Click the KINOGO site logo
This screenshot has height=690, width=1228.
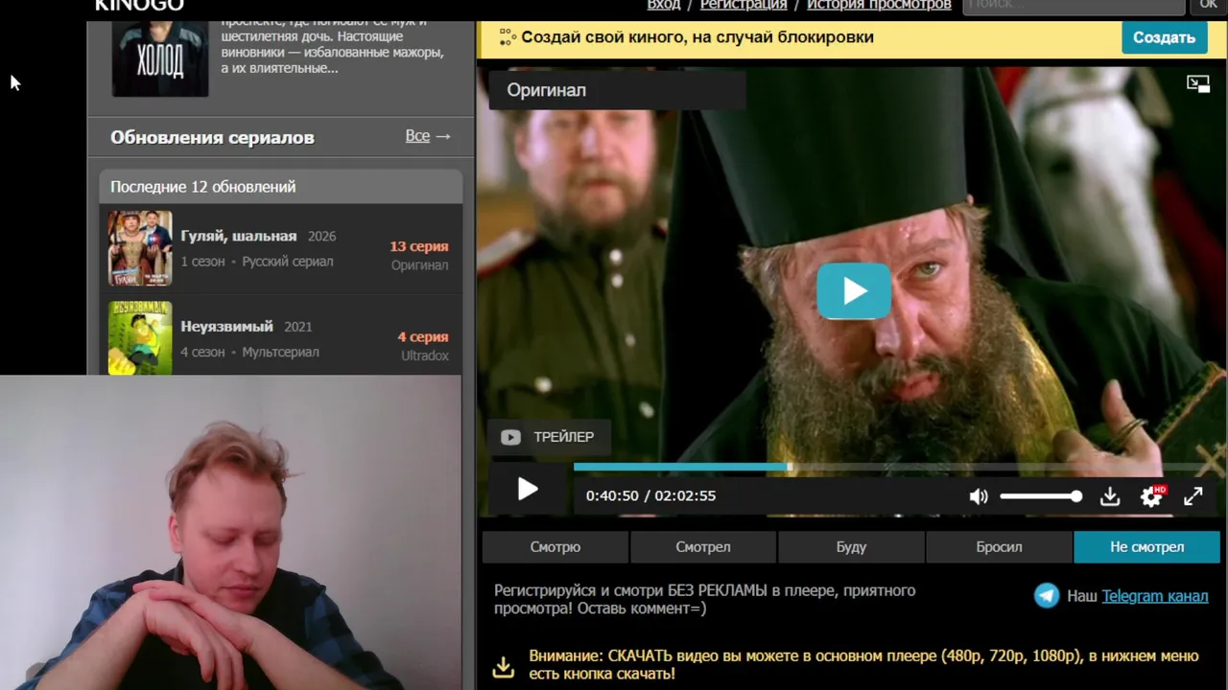point(139,6)
